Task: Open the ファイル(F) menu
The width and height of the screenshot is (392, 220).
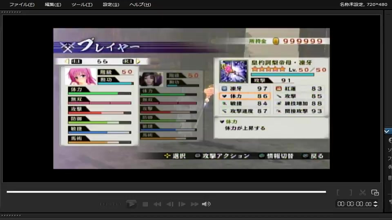Action: (x=22, y=4)
